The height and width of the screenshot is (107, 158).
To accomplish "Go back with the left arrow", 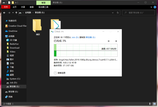I will coord(4,13).
